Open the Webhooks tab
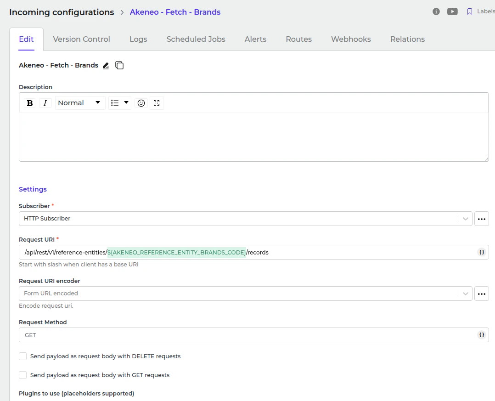Image resolution: width=495 pixels, height=401 pixels. click(x=351, y=39)
